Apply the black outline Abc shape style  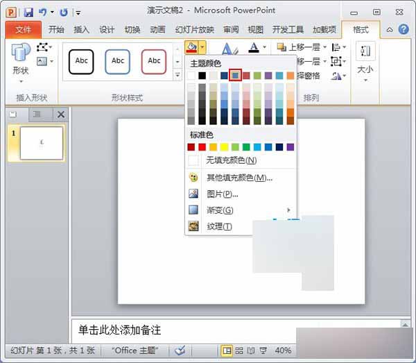[81, 62]
